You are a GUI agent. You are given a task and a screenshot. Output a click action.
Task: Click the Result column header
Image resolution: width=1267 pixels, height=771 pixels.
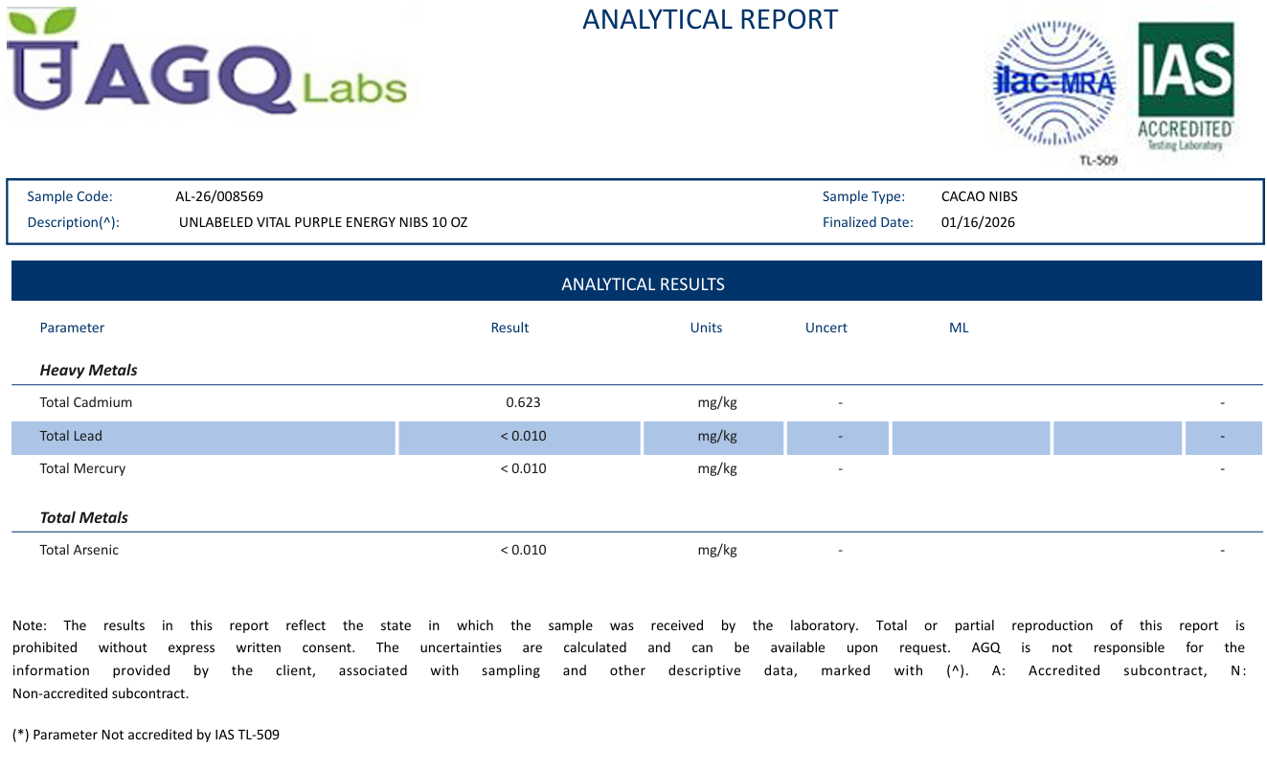click(x=509, y=328)
